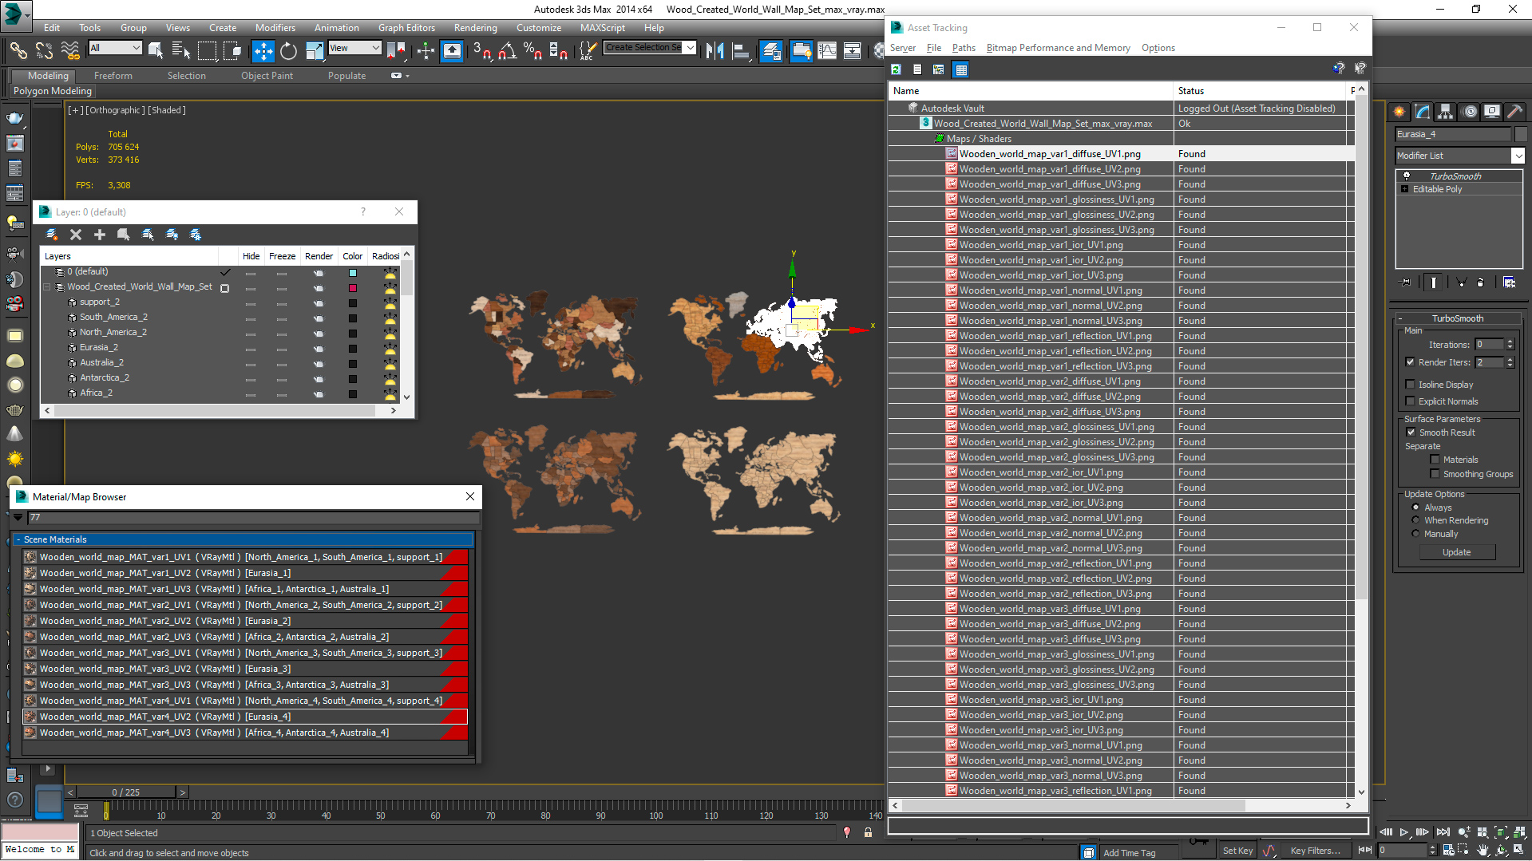Click Add Time Tag
The image size is (1532, 861).
tap(1129, 853)
